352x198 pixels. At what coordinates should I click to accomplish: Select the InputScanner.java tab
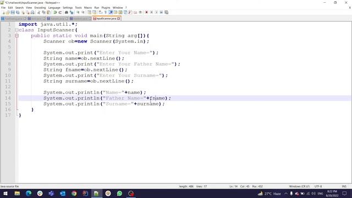tap(106, 19)
